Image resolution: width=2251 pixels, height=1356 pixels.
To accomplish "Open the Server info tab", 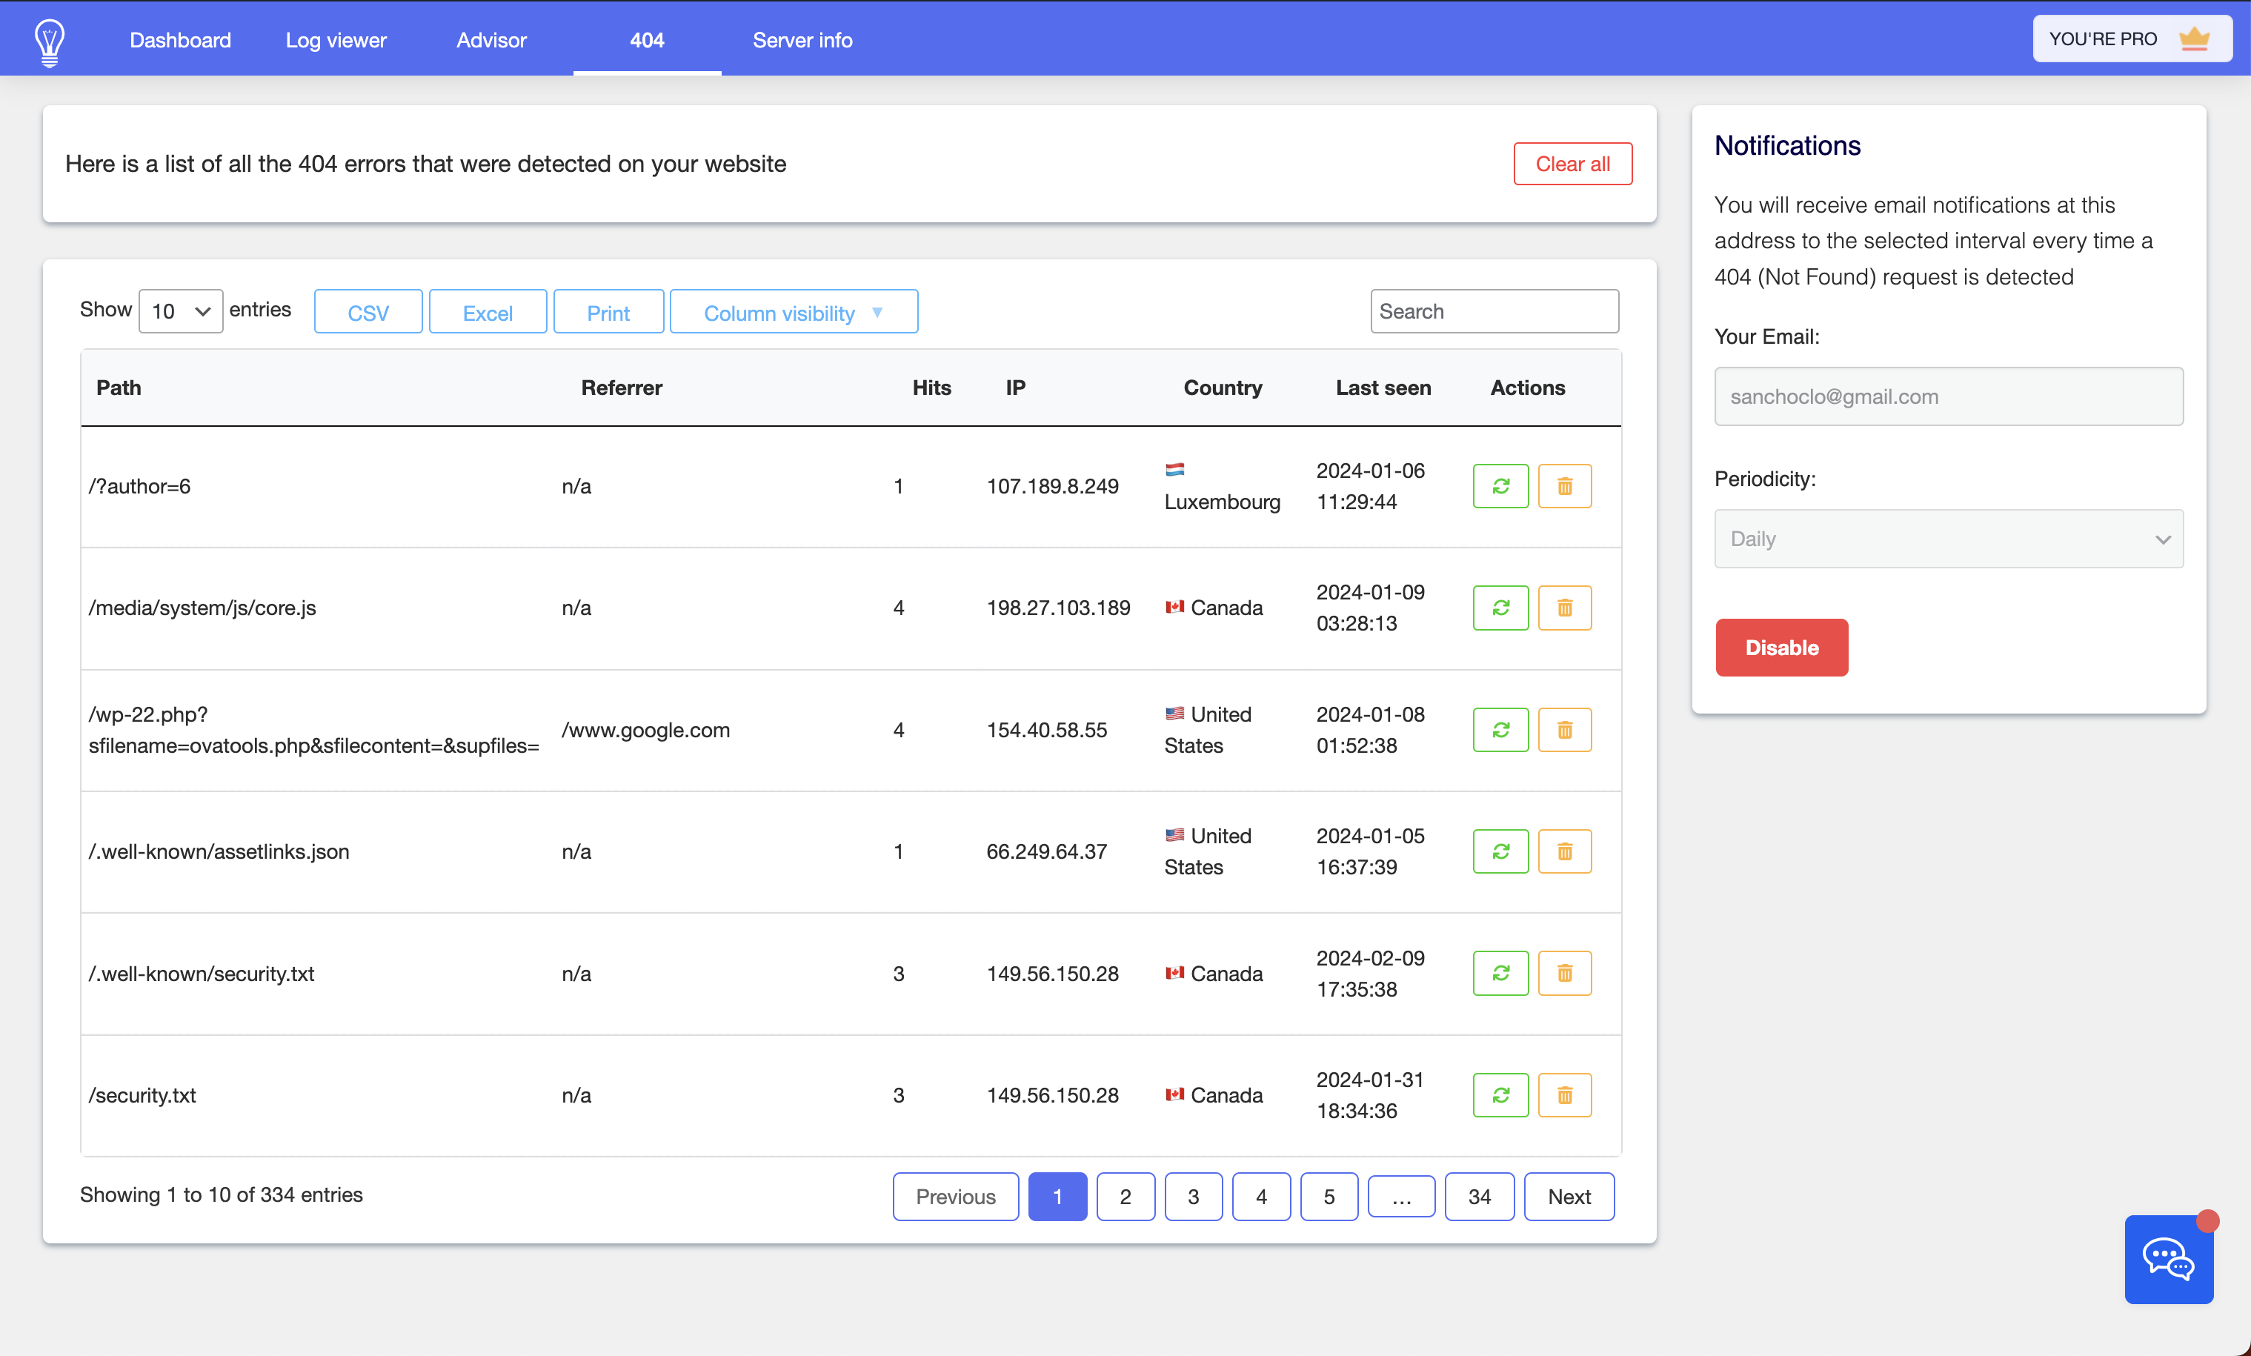I will point(802,40).
